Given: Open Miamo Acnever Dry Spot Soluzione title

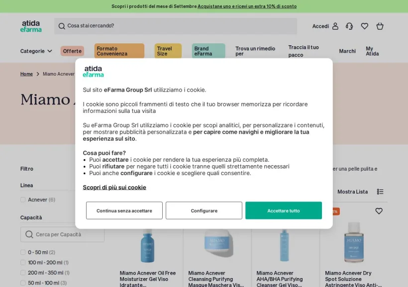Looking at the screenshot, I should pos(353,279).
